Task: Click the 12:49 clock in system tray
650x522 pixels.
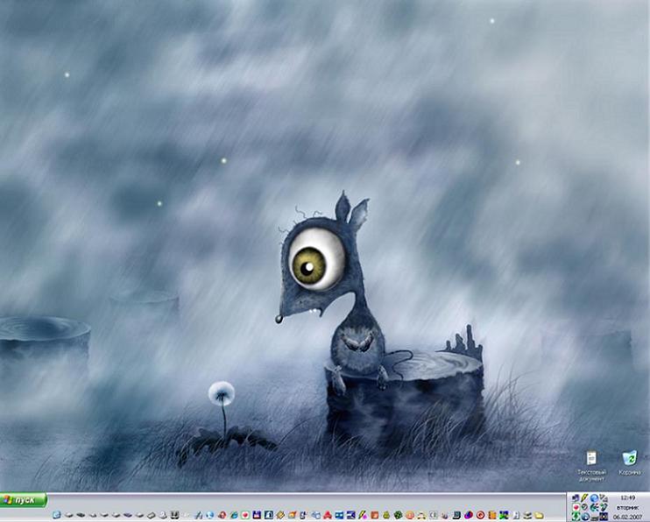Action: [x=627, y=497]
